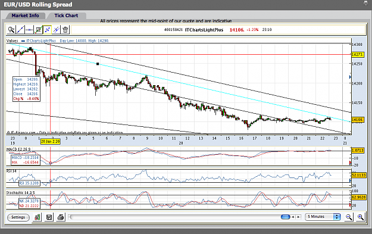Click the Chg% -0.46% row in OHLC box
This screenshot has height=234, width=372.
tap(26, 99)
